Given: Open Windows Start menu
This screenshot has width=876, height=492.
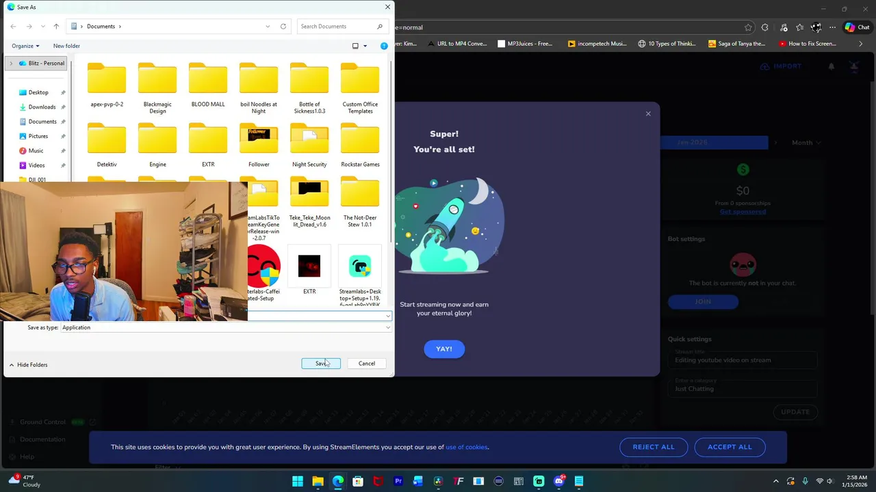Looking at the screenshot, I should click(298, 481).
